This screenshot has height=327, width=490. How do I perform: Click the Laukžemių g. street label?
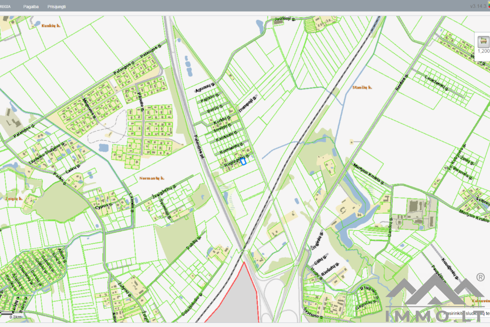click(x=437, y=83)
